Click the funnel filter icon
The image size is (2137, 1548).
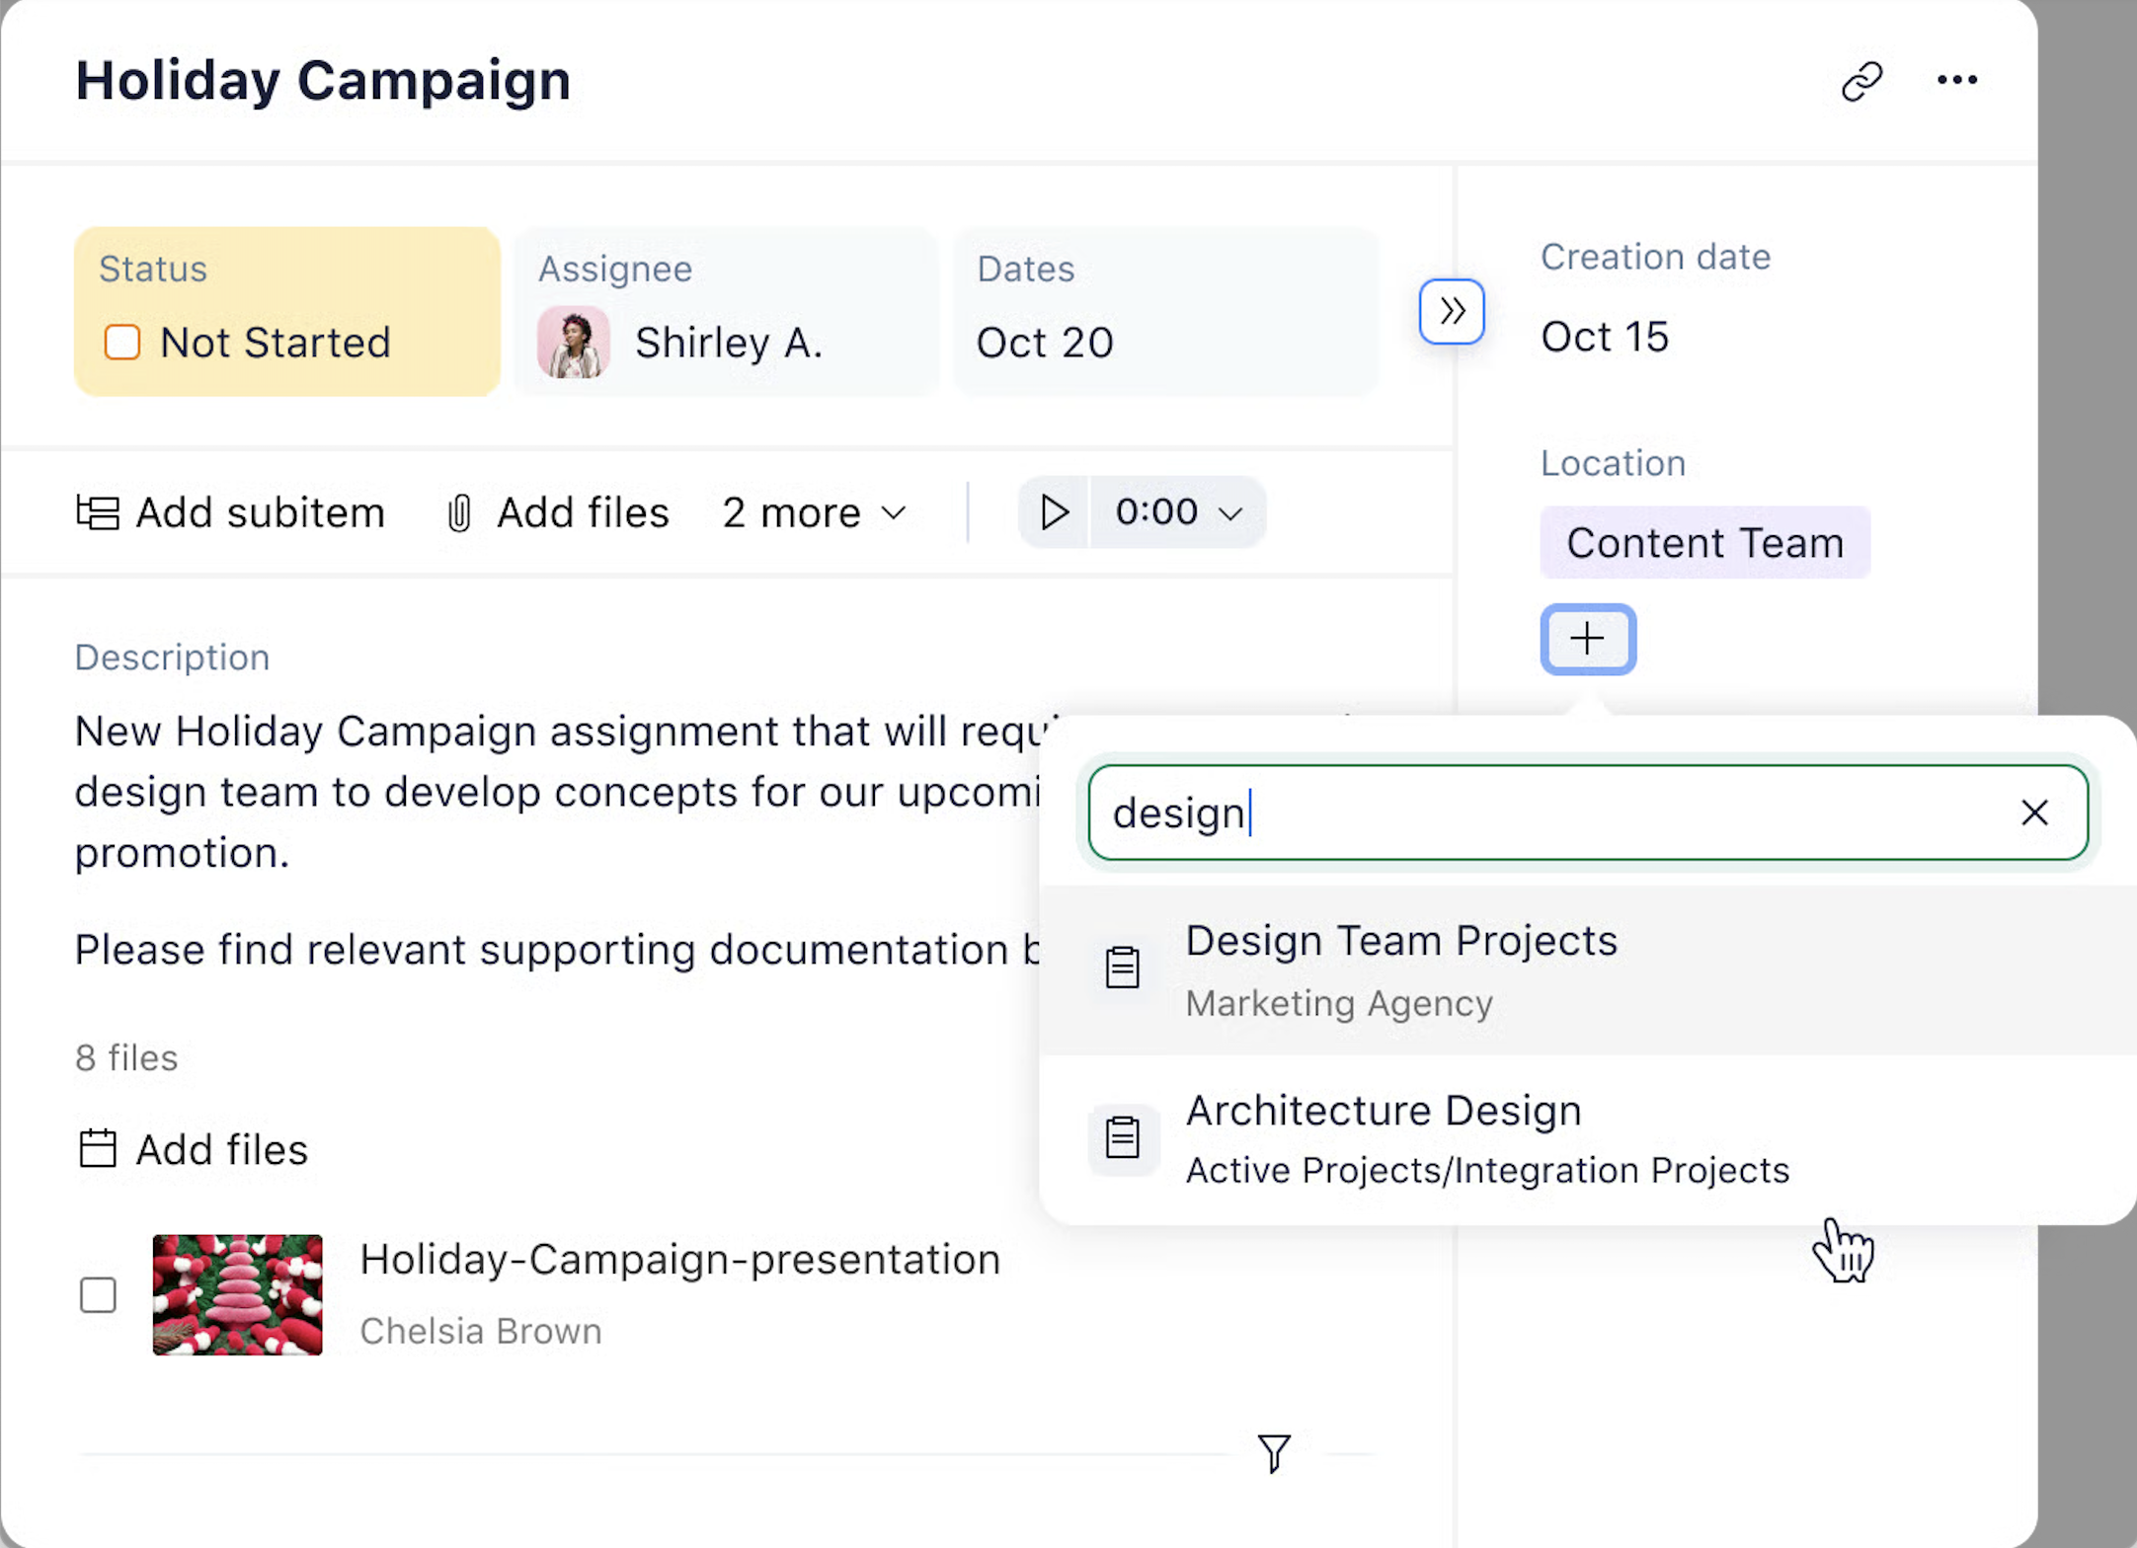1275,1453
